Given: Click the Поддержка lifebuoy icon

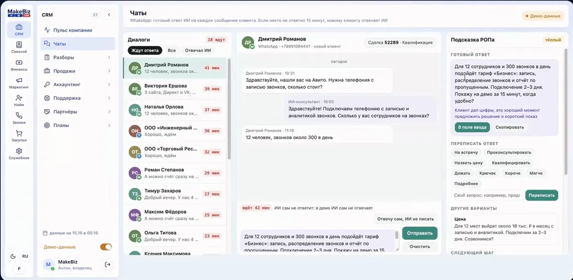Looking at the screenshot, I should click(x=47, y=98).
